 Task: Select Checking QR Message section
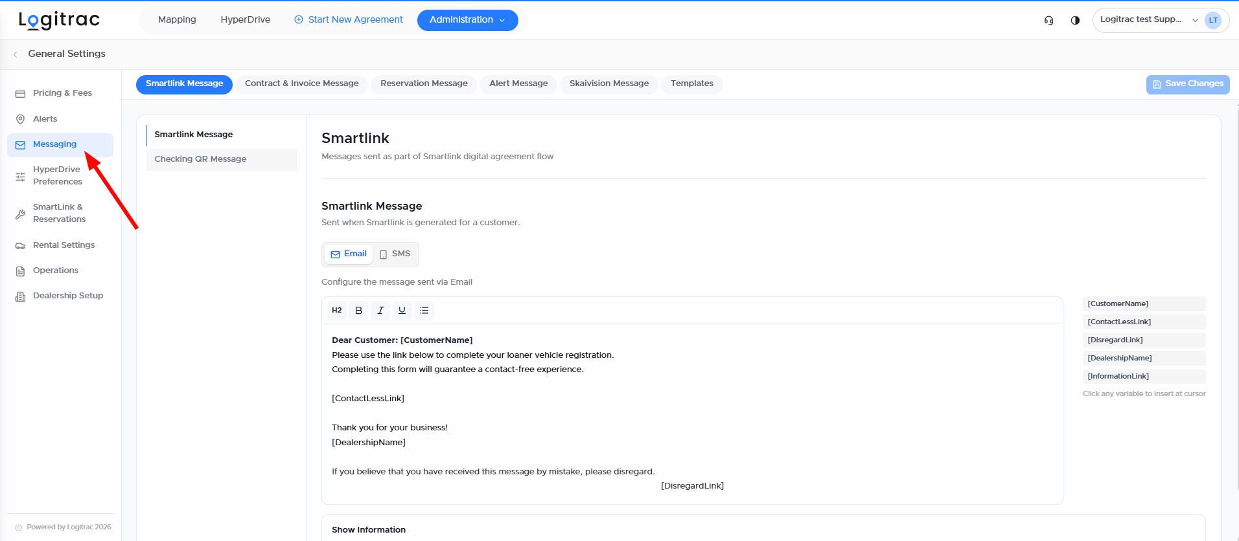point(222,160)
